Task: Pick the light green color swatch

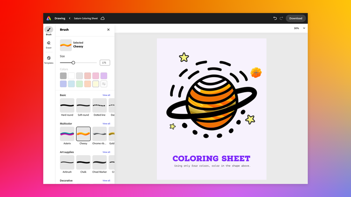Action: tap(80, 84)
